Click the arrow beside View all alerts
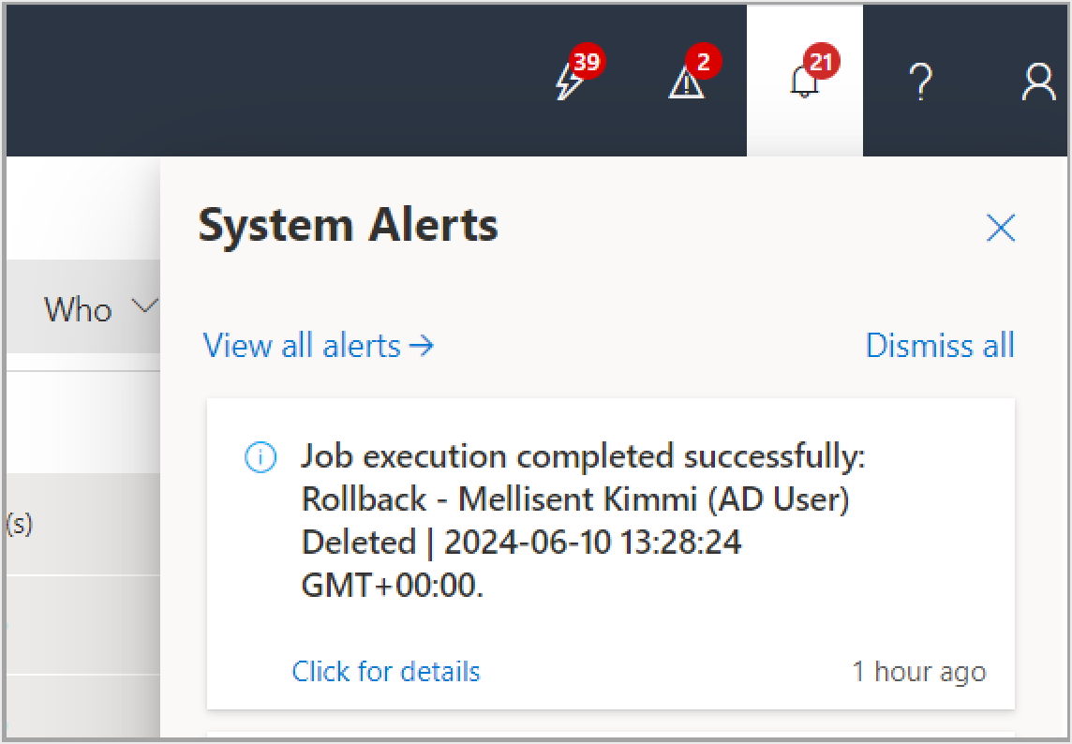Viewport: 1072px width, 744px height. (x=421, y=346)
